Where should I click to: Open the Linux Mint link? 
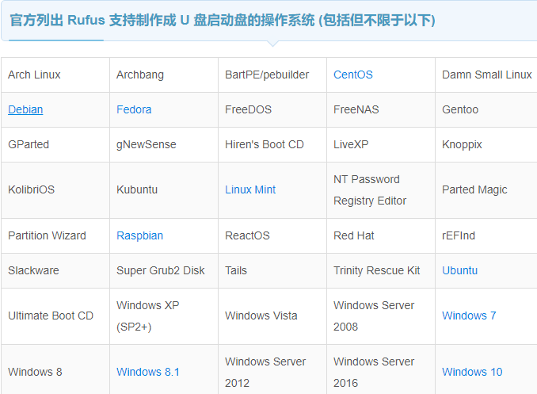(250, 189)
